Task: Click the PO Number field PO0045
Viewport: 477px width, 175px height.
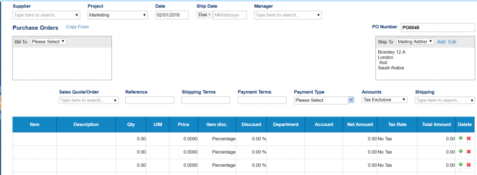Action: tap(438, 27)
